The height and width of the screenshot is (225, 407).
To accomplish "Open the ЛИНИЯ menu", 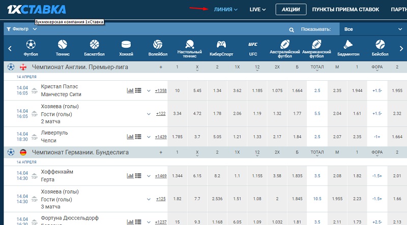I will point(226,9).
